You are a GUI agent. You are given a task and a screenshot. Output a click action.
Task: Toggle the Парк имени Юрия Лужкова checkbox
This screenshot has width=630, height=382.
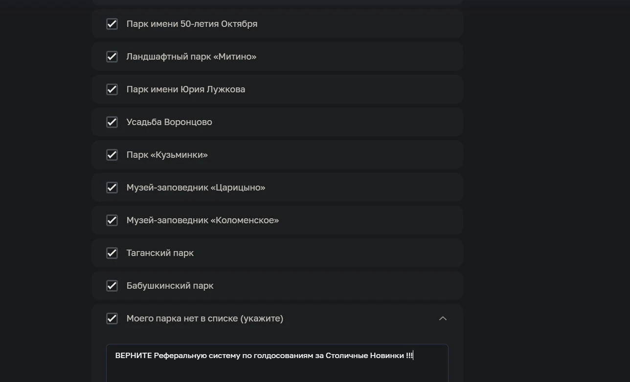(112, 89)
